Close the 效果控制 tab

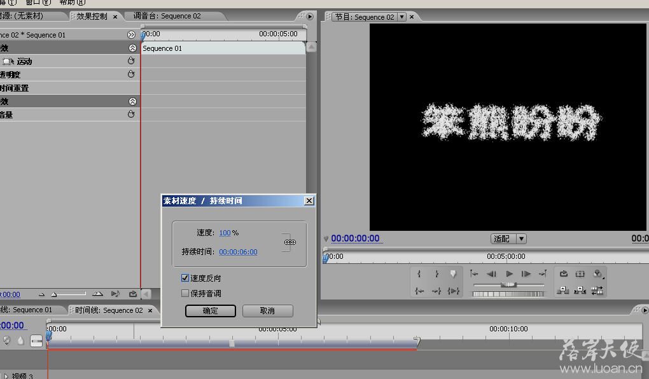click(115, 17)
